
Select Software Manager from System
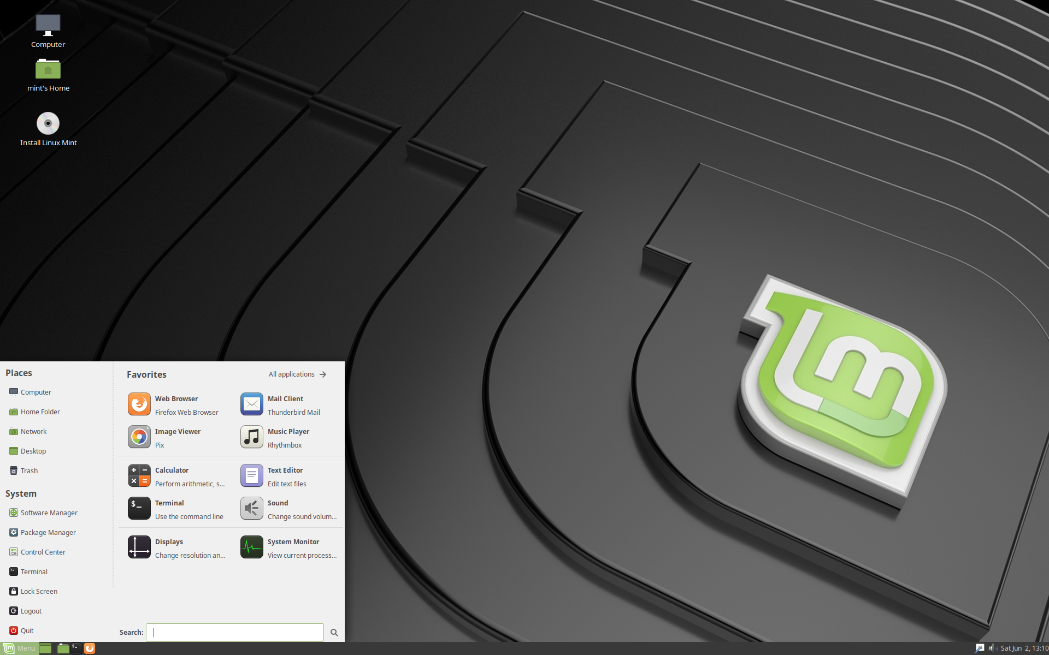point(48,513)
